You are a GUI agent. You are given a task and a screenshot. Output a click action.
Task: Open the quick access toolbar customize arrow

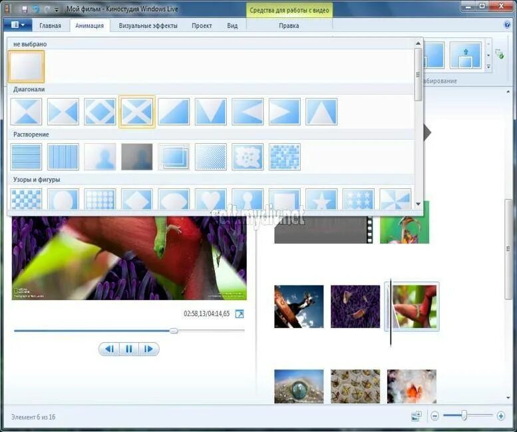(x=57, y=10)
